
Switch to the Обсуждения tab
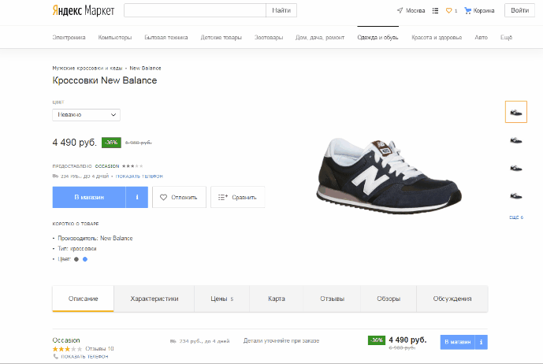[452, 299]
